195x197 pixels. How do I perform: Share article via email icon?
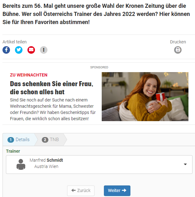click(x=31, y=50)
